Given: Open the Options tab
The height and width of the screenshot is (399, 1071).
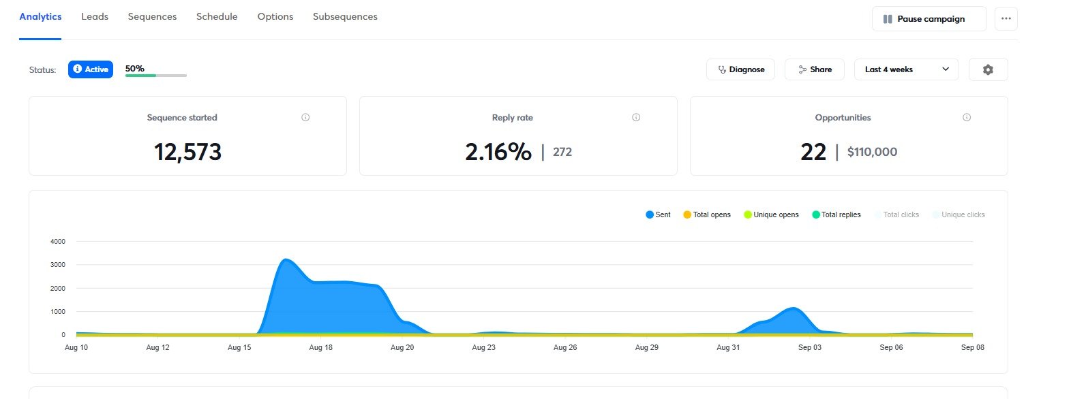Looking at the screenshot, I should pos(275,16).
